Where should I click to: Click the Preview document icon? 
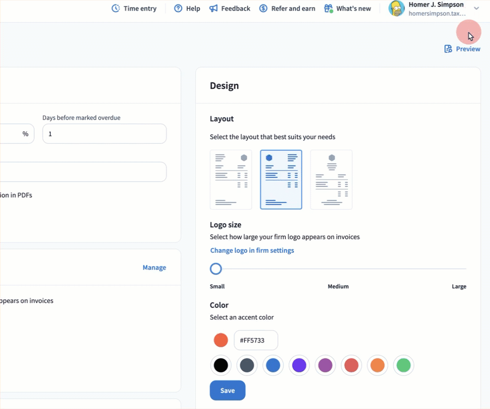tap(448, 49)
